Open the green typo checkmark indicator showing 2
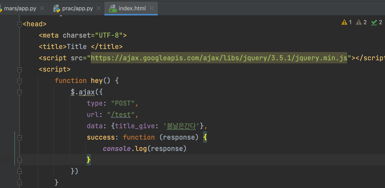Image resolution: width=385 pixels, height=188 pixels. click(377, 22)
